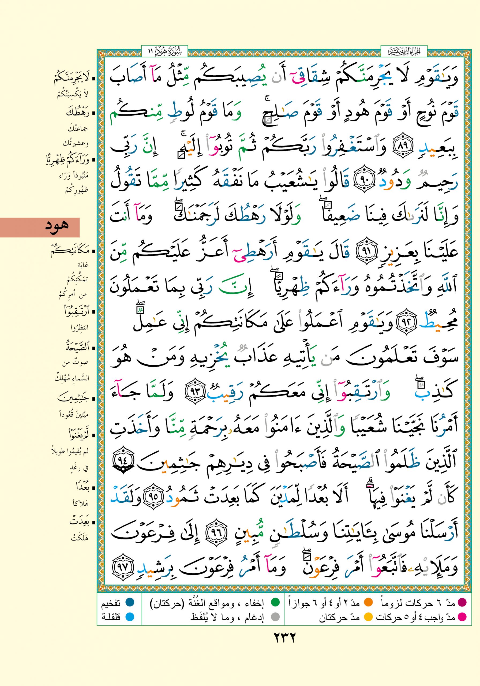Viewport: 480px width, 686px height.
Task: Click the glossary word رهطك in margin
Action: 78,113
